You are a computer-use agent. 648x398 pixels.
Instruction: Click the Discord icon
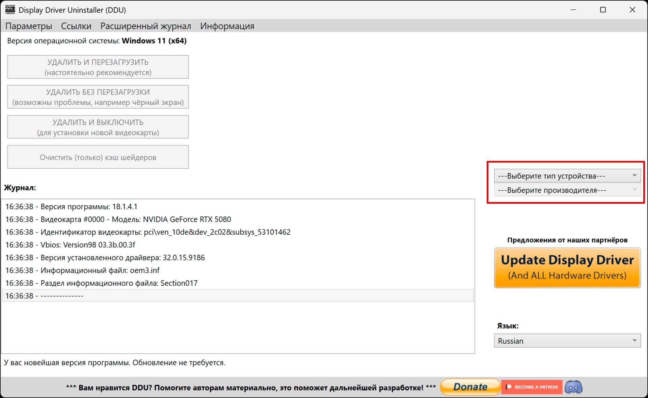573,387
